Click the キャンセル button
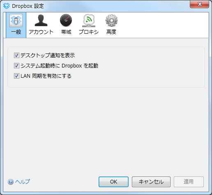The width and height of the screenshot is (212, 195). coord(151,182)
